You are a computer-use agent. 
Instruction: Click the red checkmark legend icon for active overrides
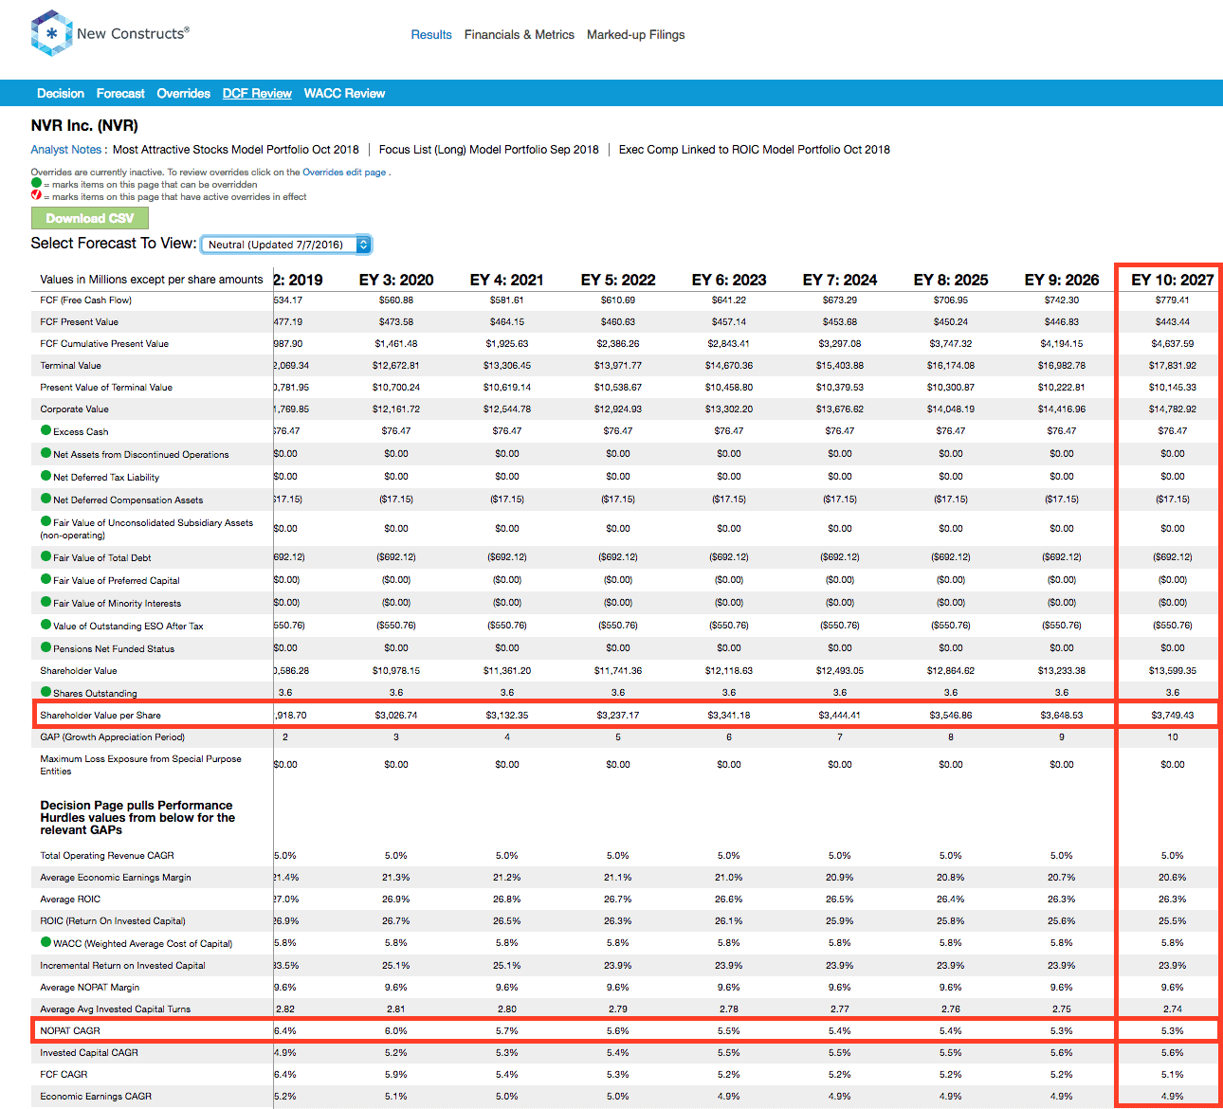pos(36,195)
